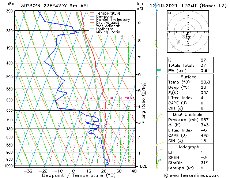
Task: Click the blue Dewpoint legend line swatch
Action: (92, 16)
